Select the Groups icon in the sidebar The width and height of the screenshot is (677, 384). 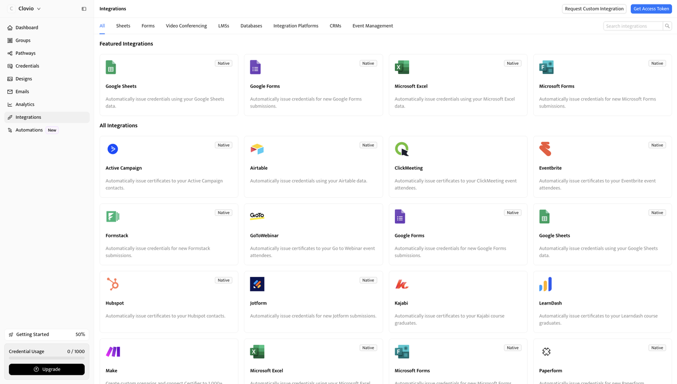click(x=10, y=40)
